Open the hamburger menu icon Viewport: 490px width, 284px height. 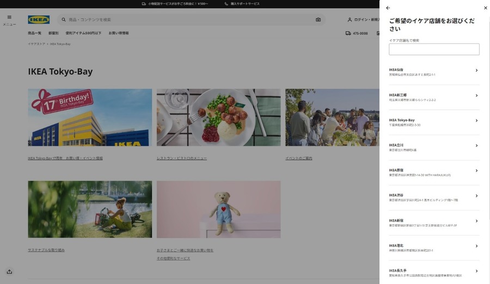click(x=9, y=17)
